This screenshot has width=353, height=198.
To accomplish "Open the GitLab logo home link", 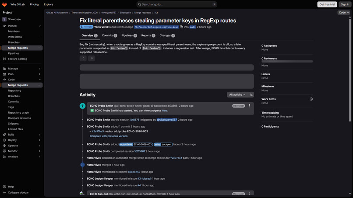I will 4,4.
